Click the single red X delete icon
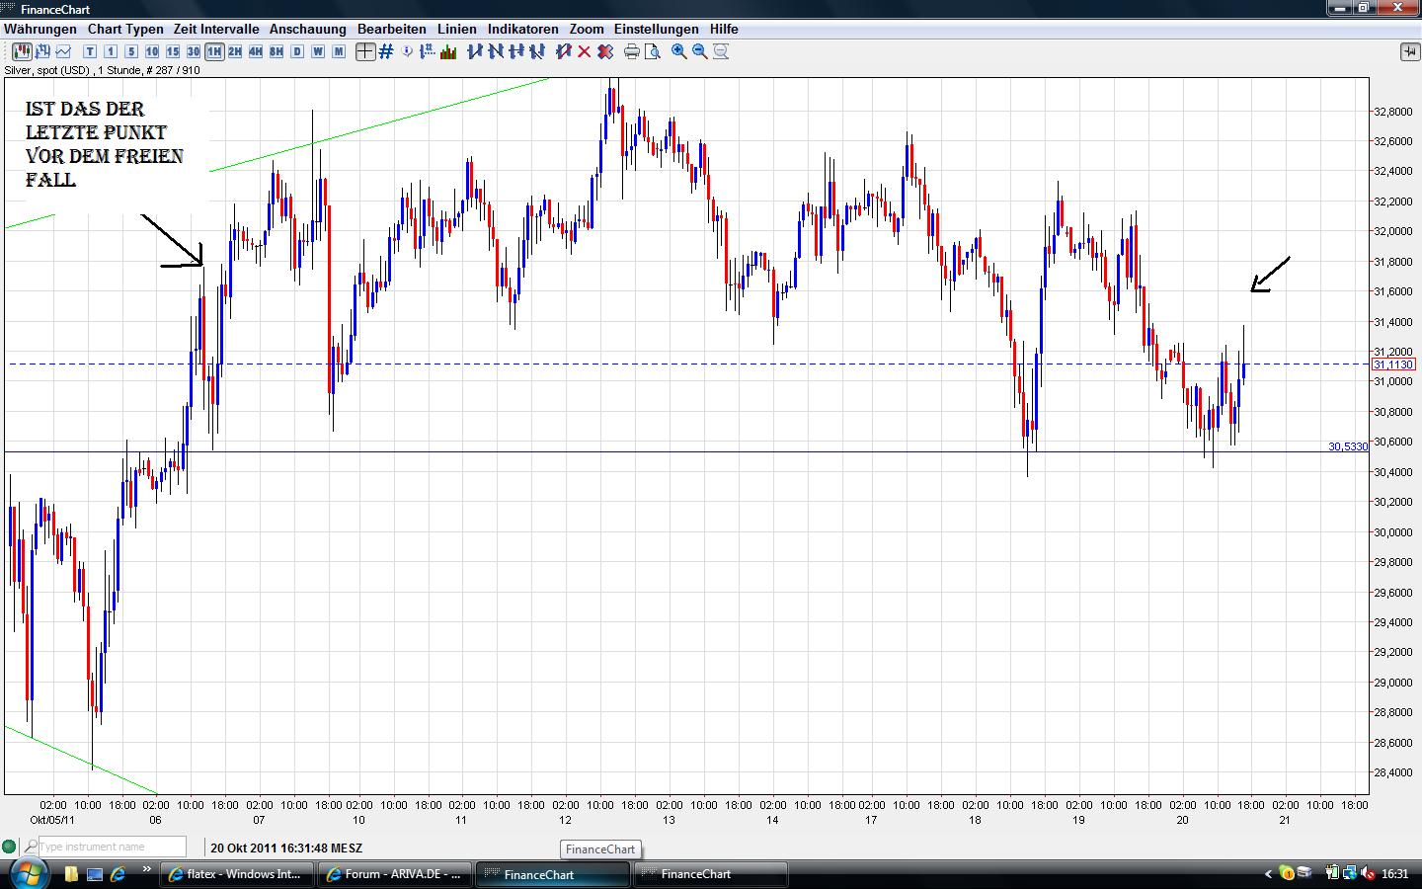Viewport: 1422px width, 889px height. [x=585, y=51]
